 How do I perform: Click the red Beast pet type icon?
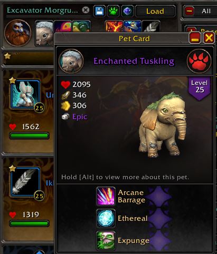[199, 61]
